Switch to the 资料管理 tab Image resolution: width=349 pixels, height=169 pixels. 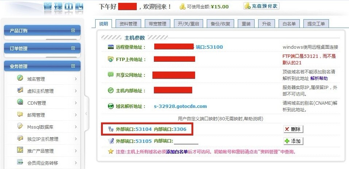pos(128,24)
